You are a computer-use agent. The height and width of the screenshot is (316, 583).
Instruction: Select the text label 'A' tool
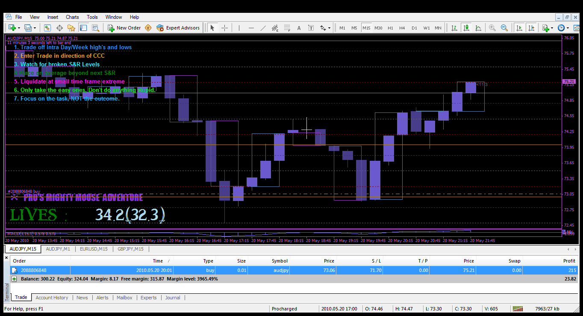click(x=299, y=28)
